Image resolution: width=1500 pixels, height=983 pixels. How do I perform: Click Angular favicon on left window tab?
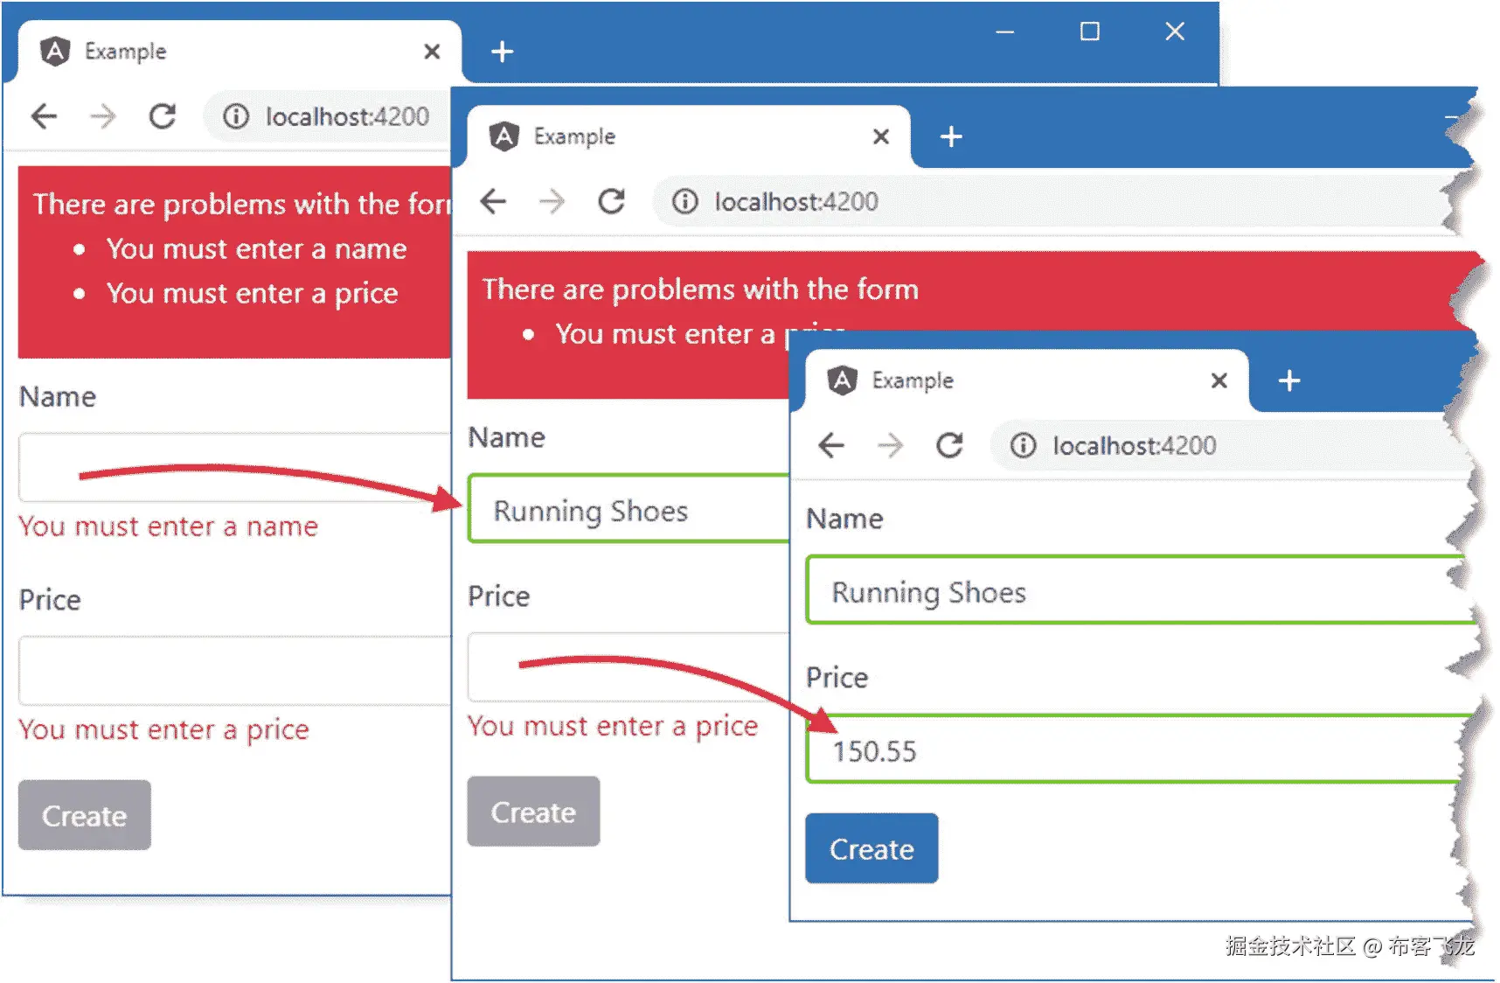55,52
